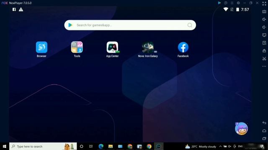This screenshot has width=268, height=150.
Task: Select the NoxPlayer taskbar button
Action: [x=159, y=146]
